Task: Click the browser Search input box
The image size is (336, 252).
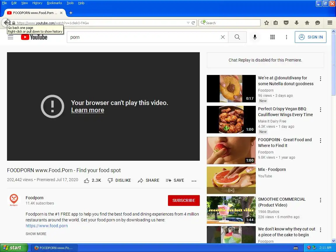Action: [x=230, y=23]
